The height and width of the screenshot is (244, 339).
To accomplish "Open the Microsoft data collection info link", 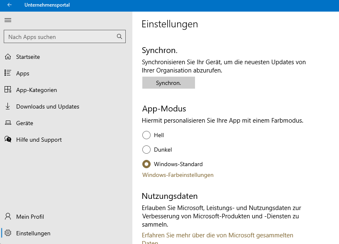I will coord(217,235).
